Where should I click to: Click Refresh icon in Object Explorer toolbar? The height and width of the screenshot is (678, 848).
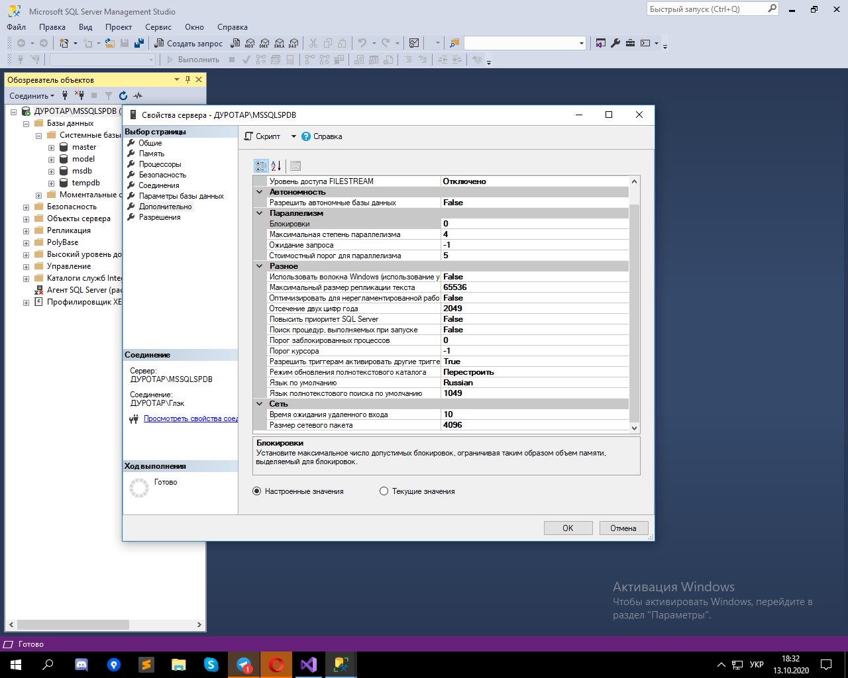(123, 95)
